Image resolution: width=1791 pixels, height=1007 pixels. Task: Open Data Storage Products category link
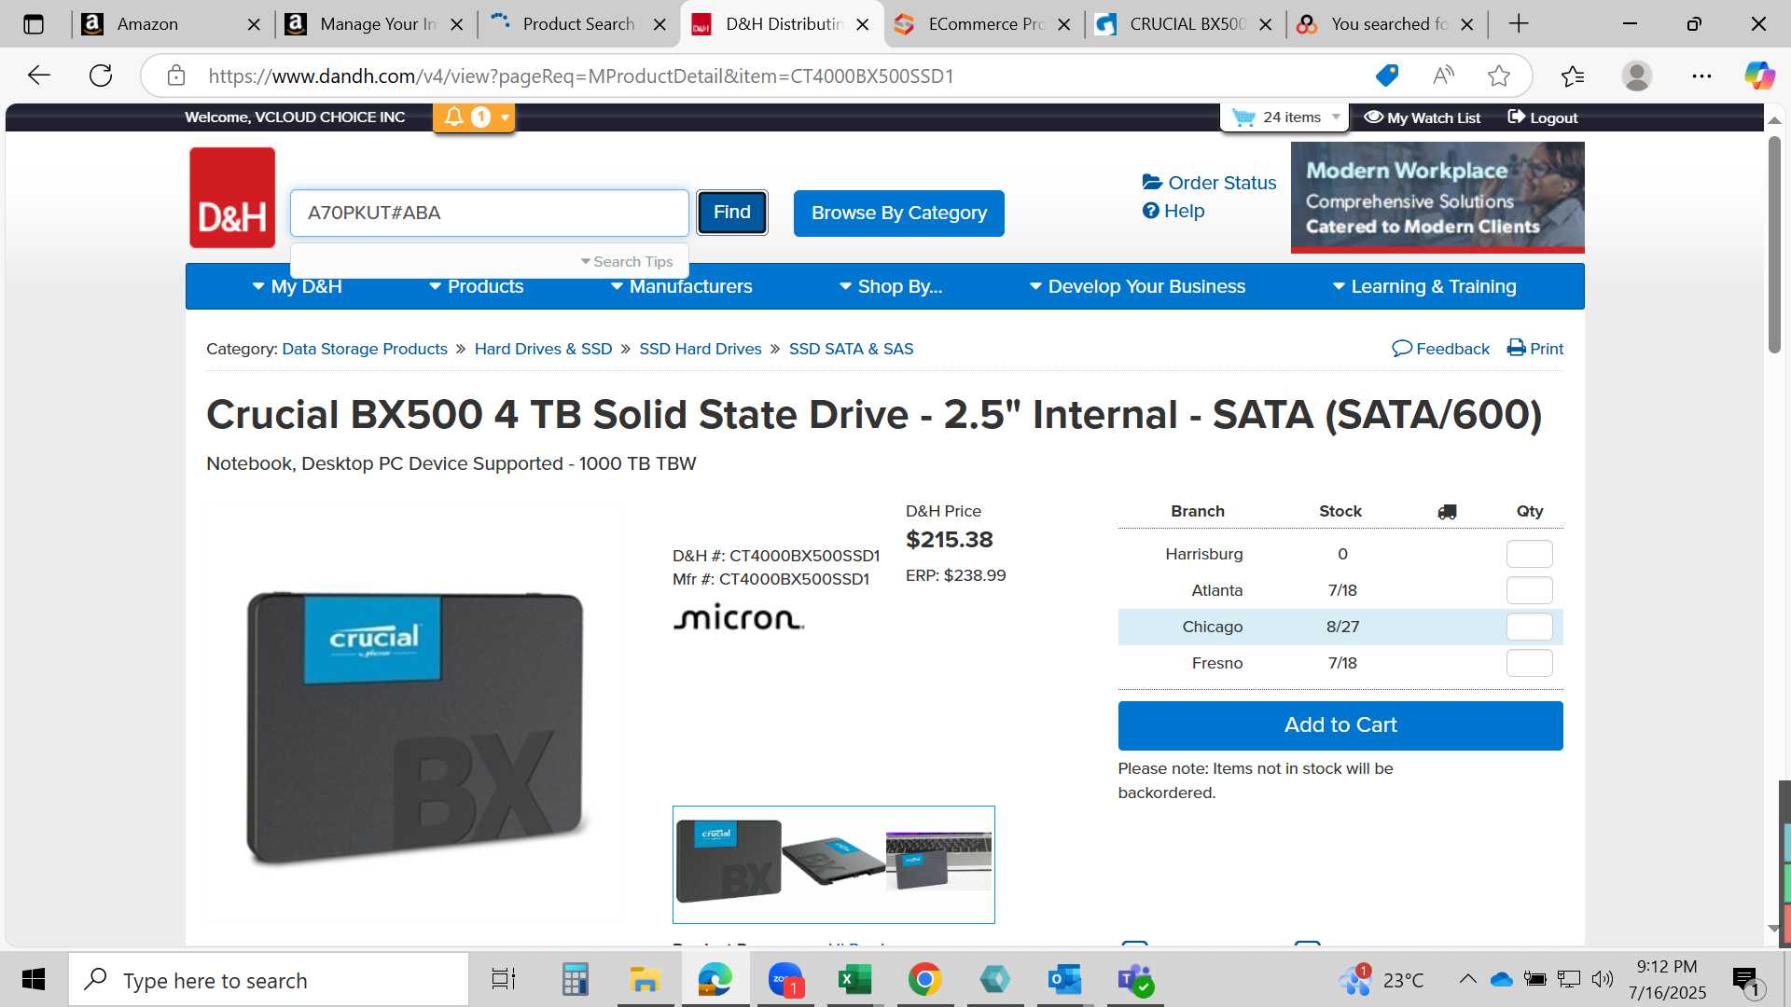[x=365, y=349]
